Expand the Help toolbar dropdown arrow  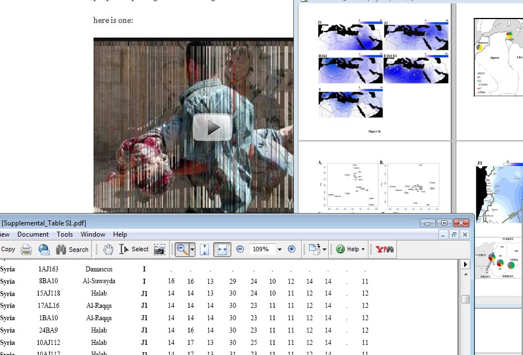363,250
